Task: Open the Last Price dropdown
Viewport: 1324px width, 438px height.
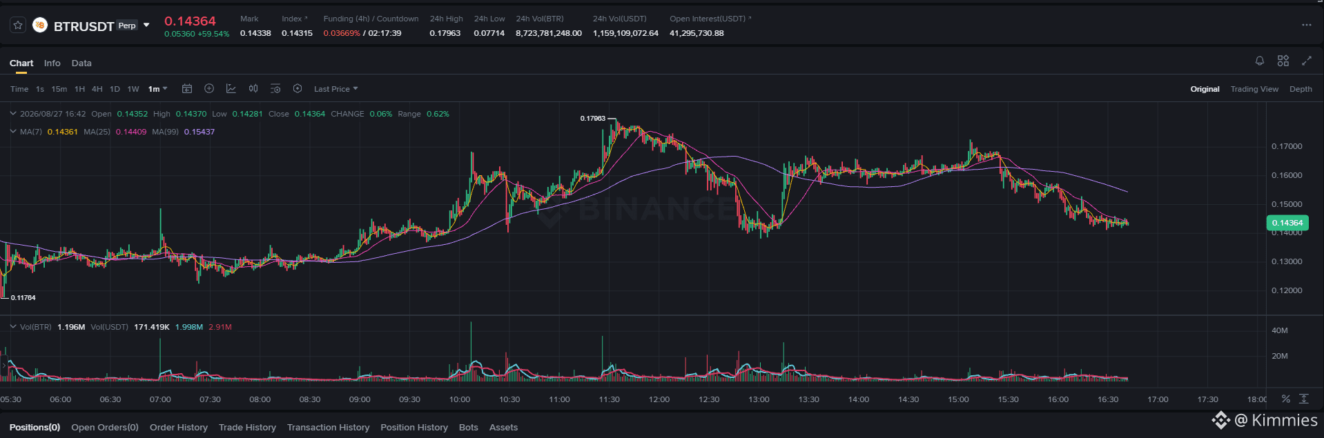Action: pyautogui.click(x=336, y=89)
